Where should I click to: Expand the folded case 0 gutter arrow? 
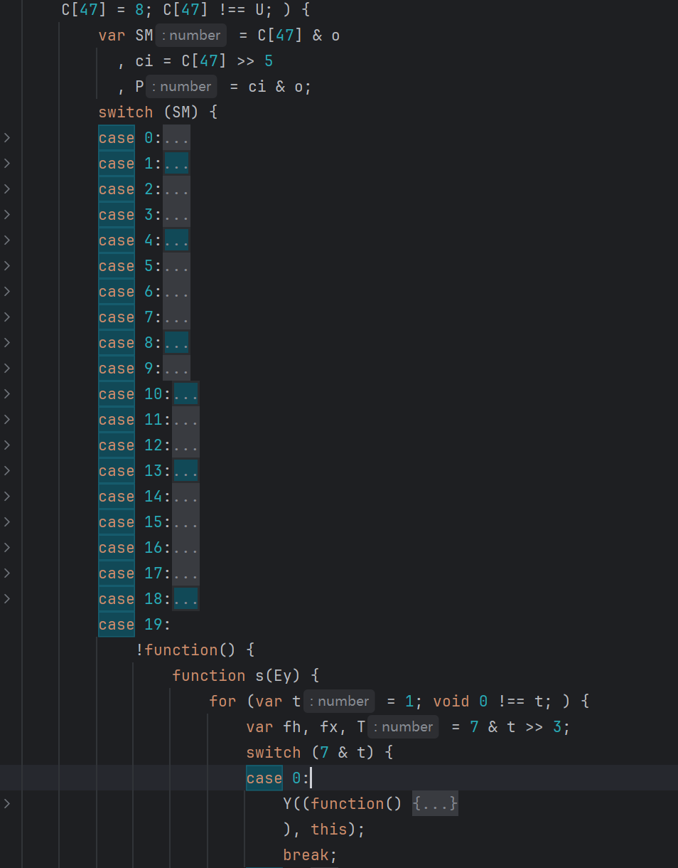click(x=6, y=138)
